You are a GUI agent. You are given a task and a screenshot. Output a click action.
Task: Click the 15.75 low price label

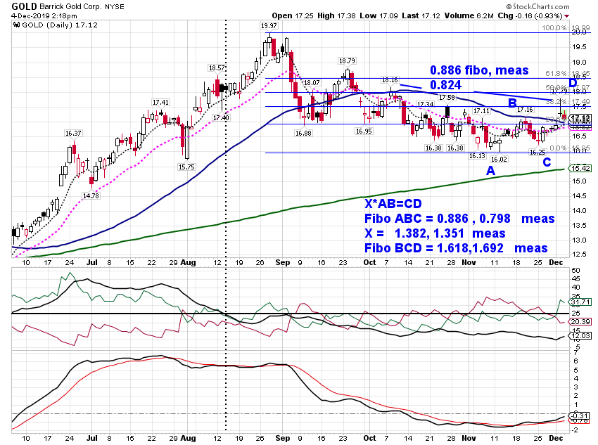click(186, 167)
